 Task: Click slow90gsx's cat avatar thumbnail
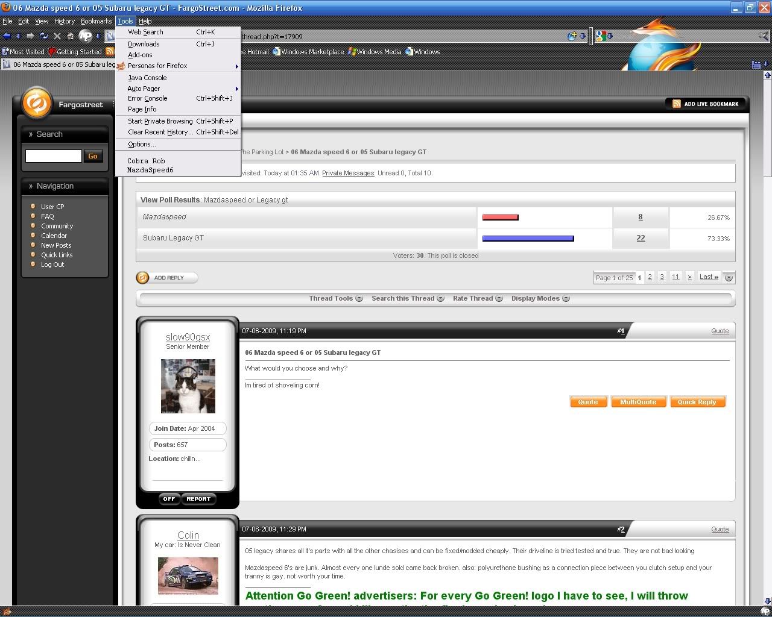coord(188,386)
